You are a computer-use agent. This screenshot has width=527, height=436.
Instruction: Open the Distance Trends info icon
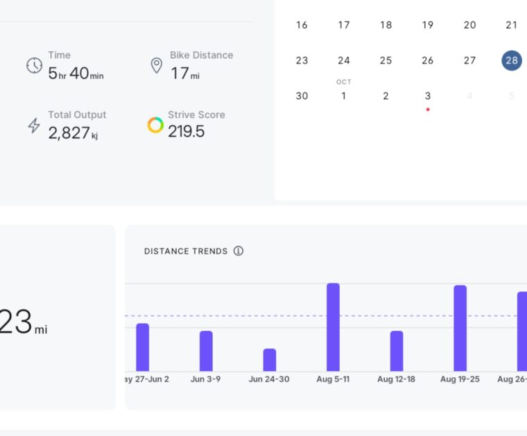(239, 251)
